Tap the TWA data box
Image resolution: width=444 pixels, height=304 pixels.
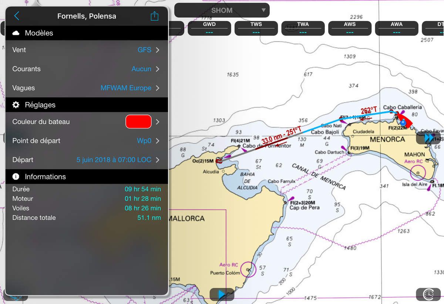click(x=303, y=28)
